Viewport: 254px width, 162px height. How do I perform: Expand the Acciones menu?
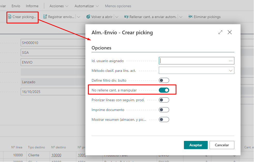pos(59,6)
